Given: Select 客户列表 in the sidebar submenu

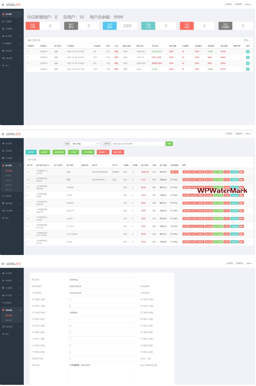Looking at the screenshot, I should (8, 171).
